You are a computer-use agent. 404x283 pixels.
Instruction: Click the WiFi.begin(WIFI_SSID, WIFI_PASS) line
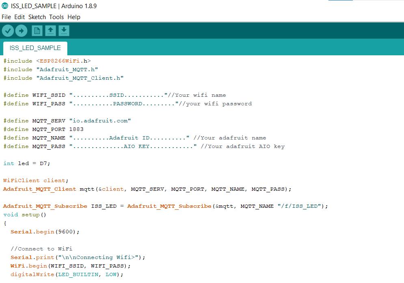point(71,266)
